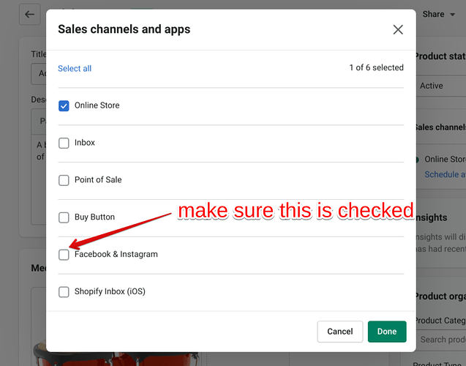This screenshot has height=366, width=466.
Task: Check the Inbox checkbox
Action: [64, 143]
